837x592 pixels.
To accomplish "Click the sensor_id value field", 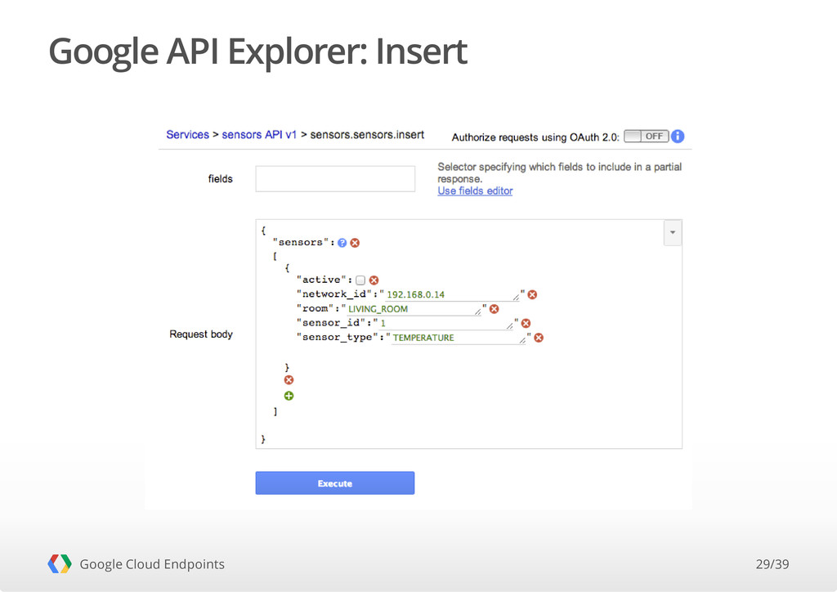I will tap(445, 324).
